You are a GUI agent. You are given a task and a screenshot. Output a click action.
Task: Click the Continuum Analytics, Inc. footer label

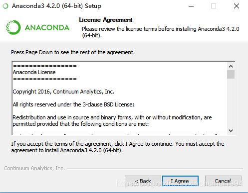34,168
